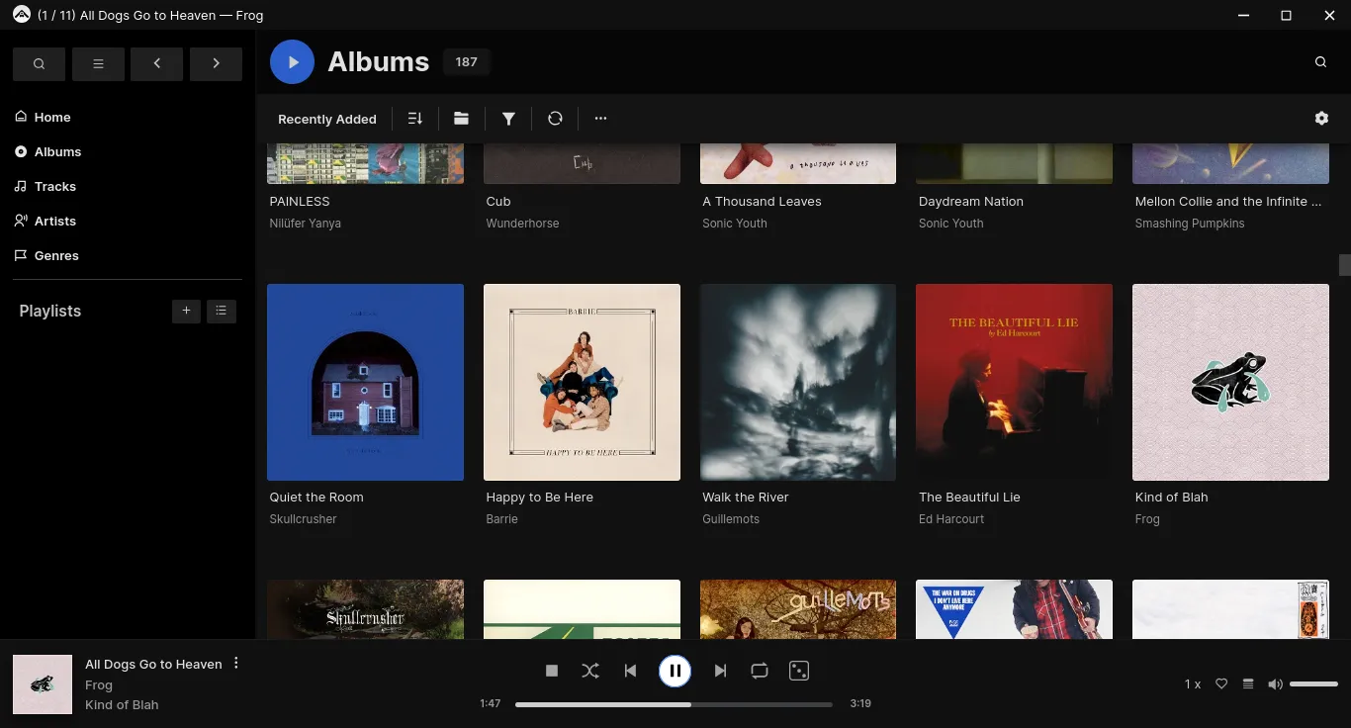Toggle repeat mode
This screenshot has height=728, width=1351.
coord(760,671)
